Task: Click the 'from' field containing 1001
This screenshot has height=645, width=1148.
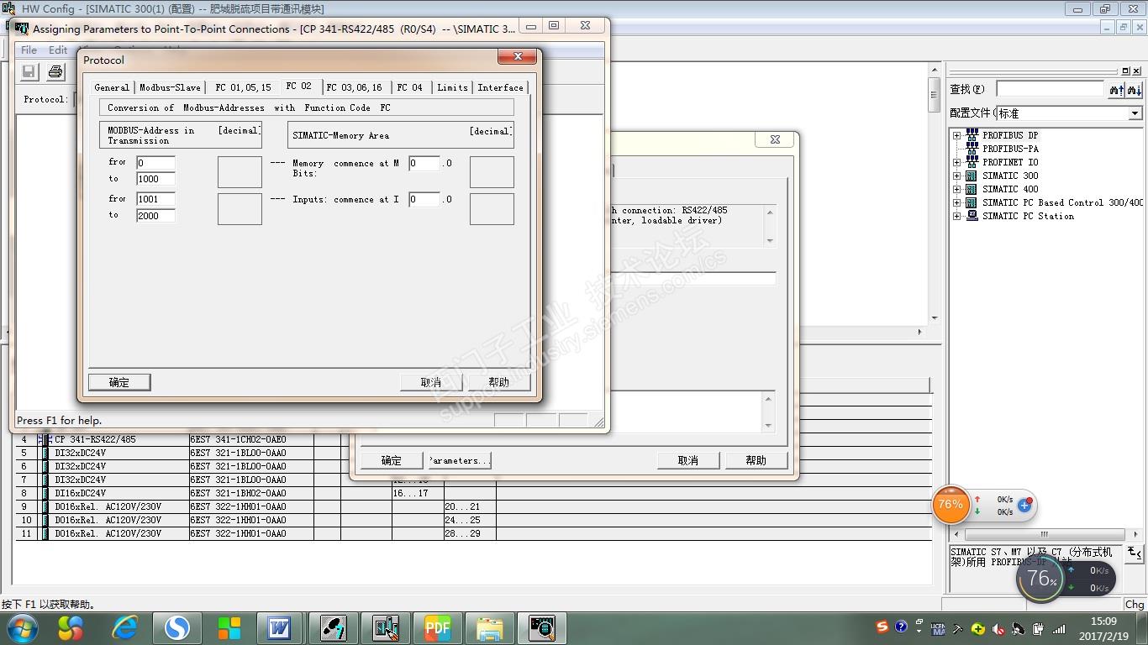Action: [156, 199]
